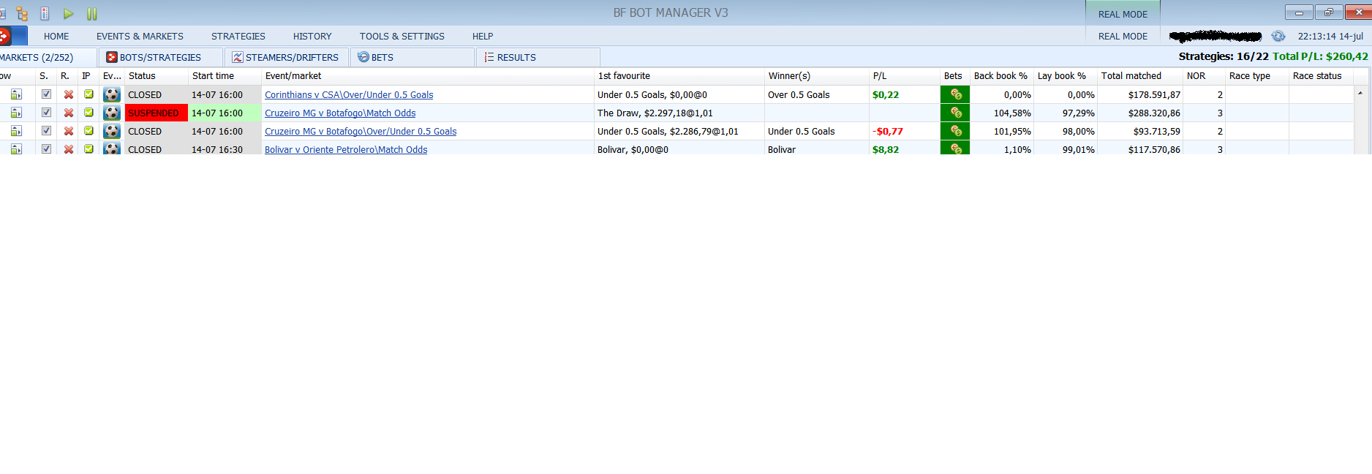Switch to the BETS tab
The height and width of the screenshot is (474, 1372).
[412, 57]
